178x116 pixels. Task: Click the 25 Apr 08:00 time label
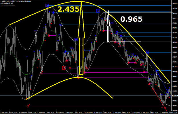pyautogui.click(x=164, y=112)
